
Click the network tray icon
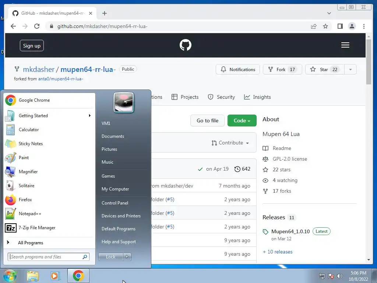pyautogui.click(x=322, y=276)
